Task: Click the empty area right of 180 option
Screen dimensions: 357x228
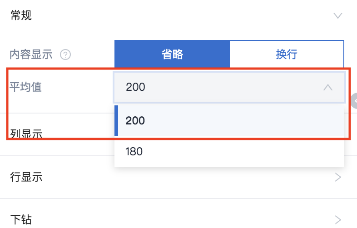Action: (x=243, y=151)
